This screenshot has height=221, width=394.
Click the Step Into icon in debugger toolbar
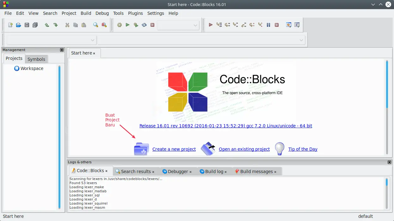235,25
